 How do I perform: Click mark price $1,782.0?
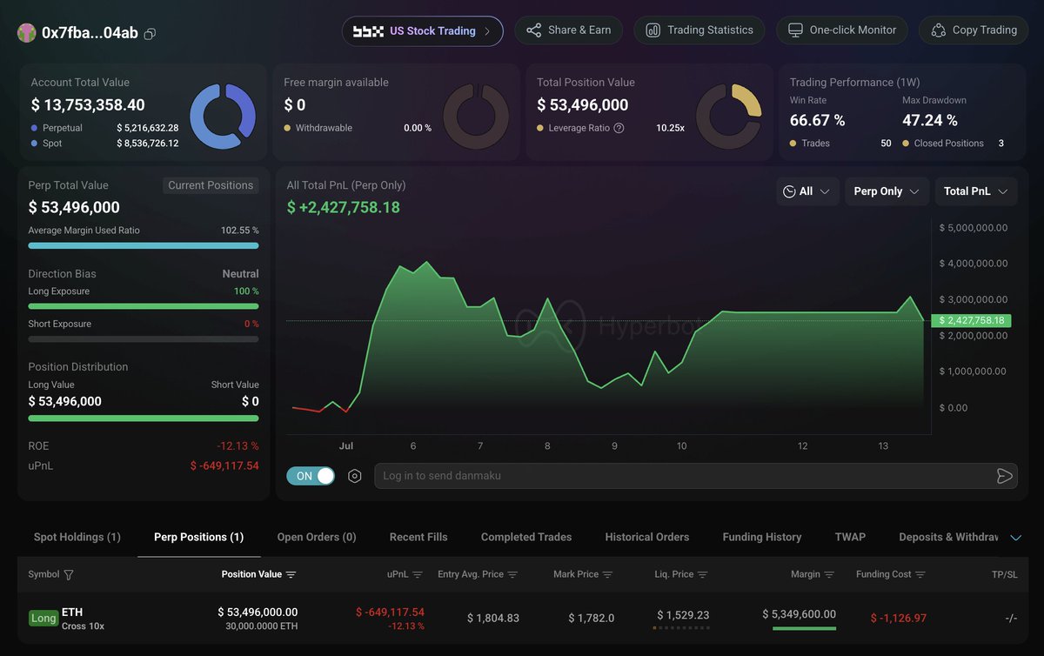tap(592, 618)
